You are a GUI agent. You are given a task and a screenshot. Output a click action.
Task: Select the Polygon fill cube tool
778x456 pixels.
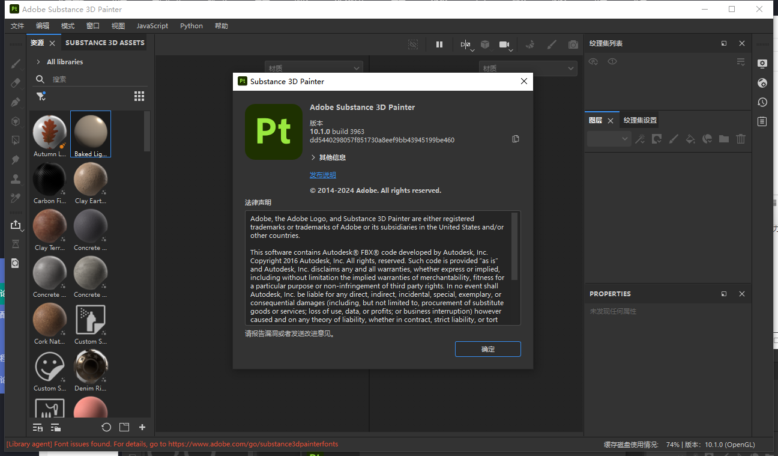coord(16,121)
